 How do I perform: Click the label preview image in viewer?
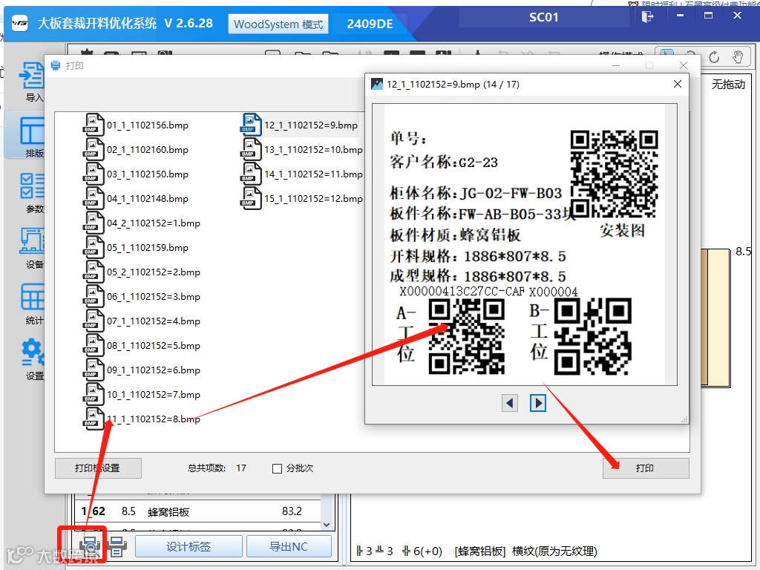[x=525, y=244]
